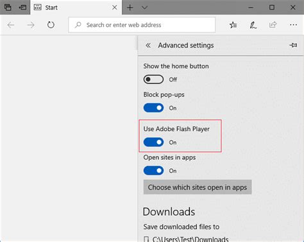The image size is (304, 242).
Task: Disable Use Adobe Flash Player
Action: pyautogui.click(x=153, y=142)
